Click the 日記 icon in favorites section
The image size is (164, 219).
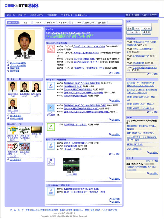pyautogui.click(x=51, y=145)
